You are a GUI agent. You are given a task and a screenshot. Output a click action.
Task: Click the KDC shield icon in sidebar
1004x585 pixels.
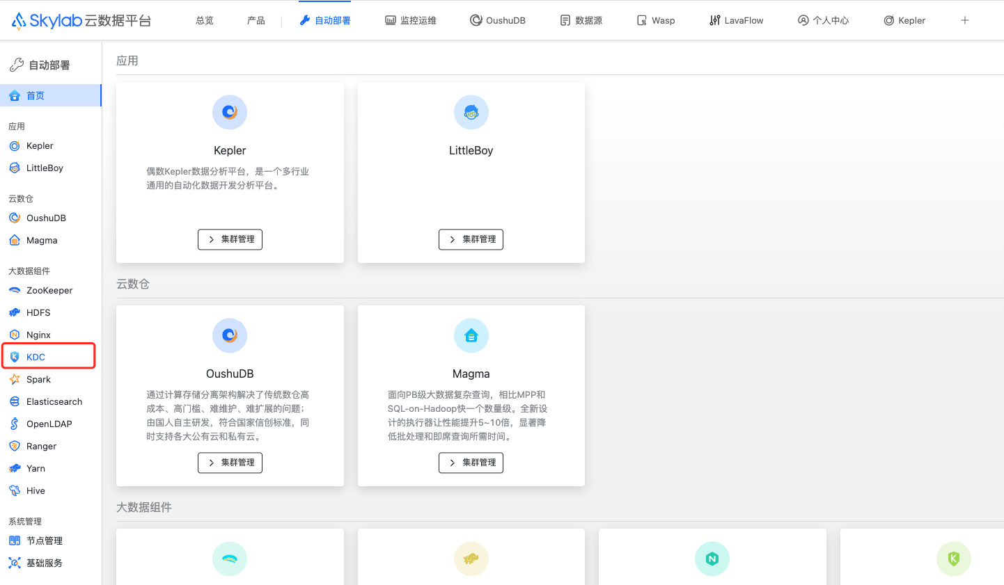pos(15,358)
